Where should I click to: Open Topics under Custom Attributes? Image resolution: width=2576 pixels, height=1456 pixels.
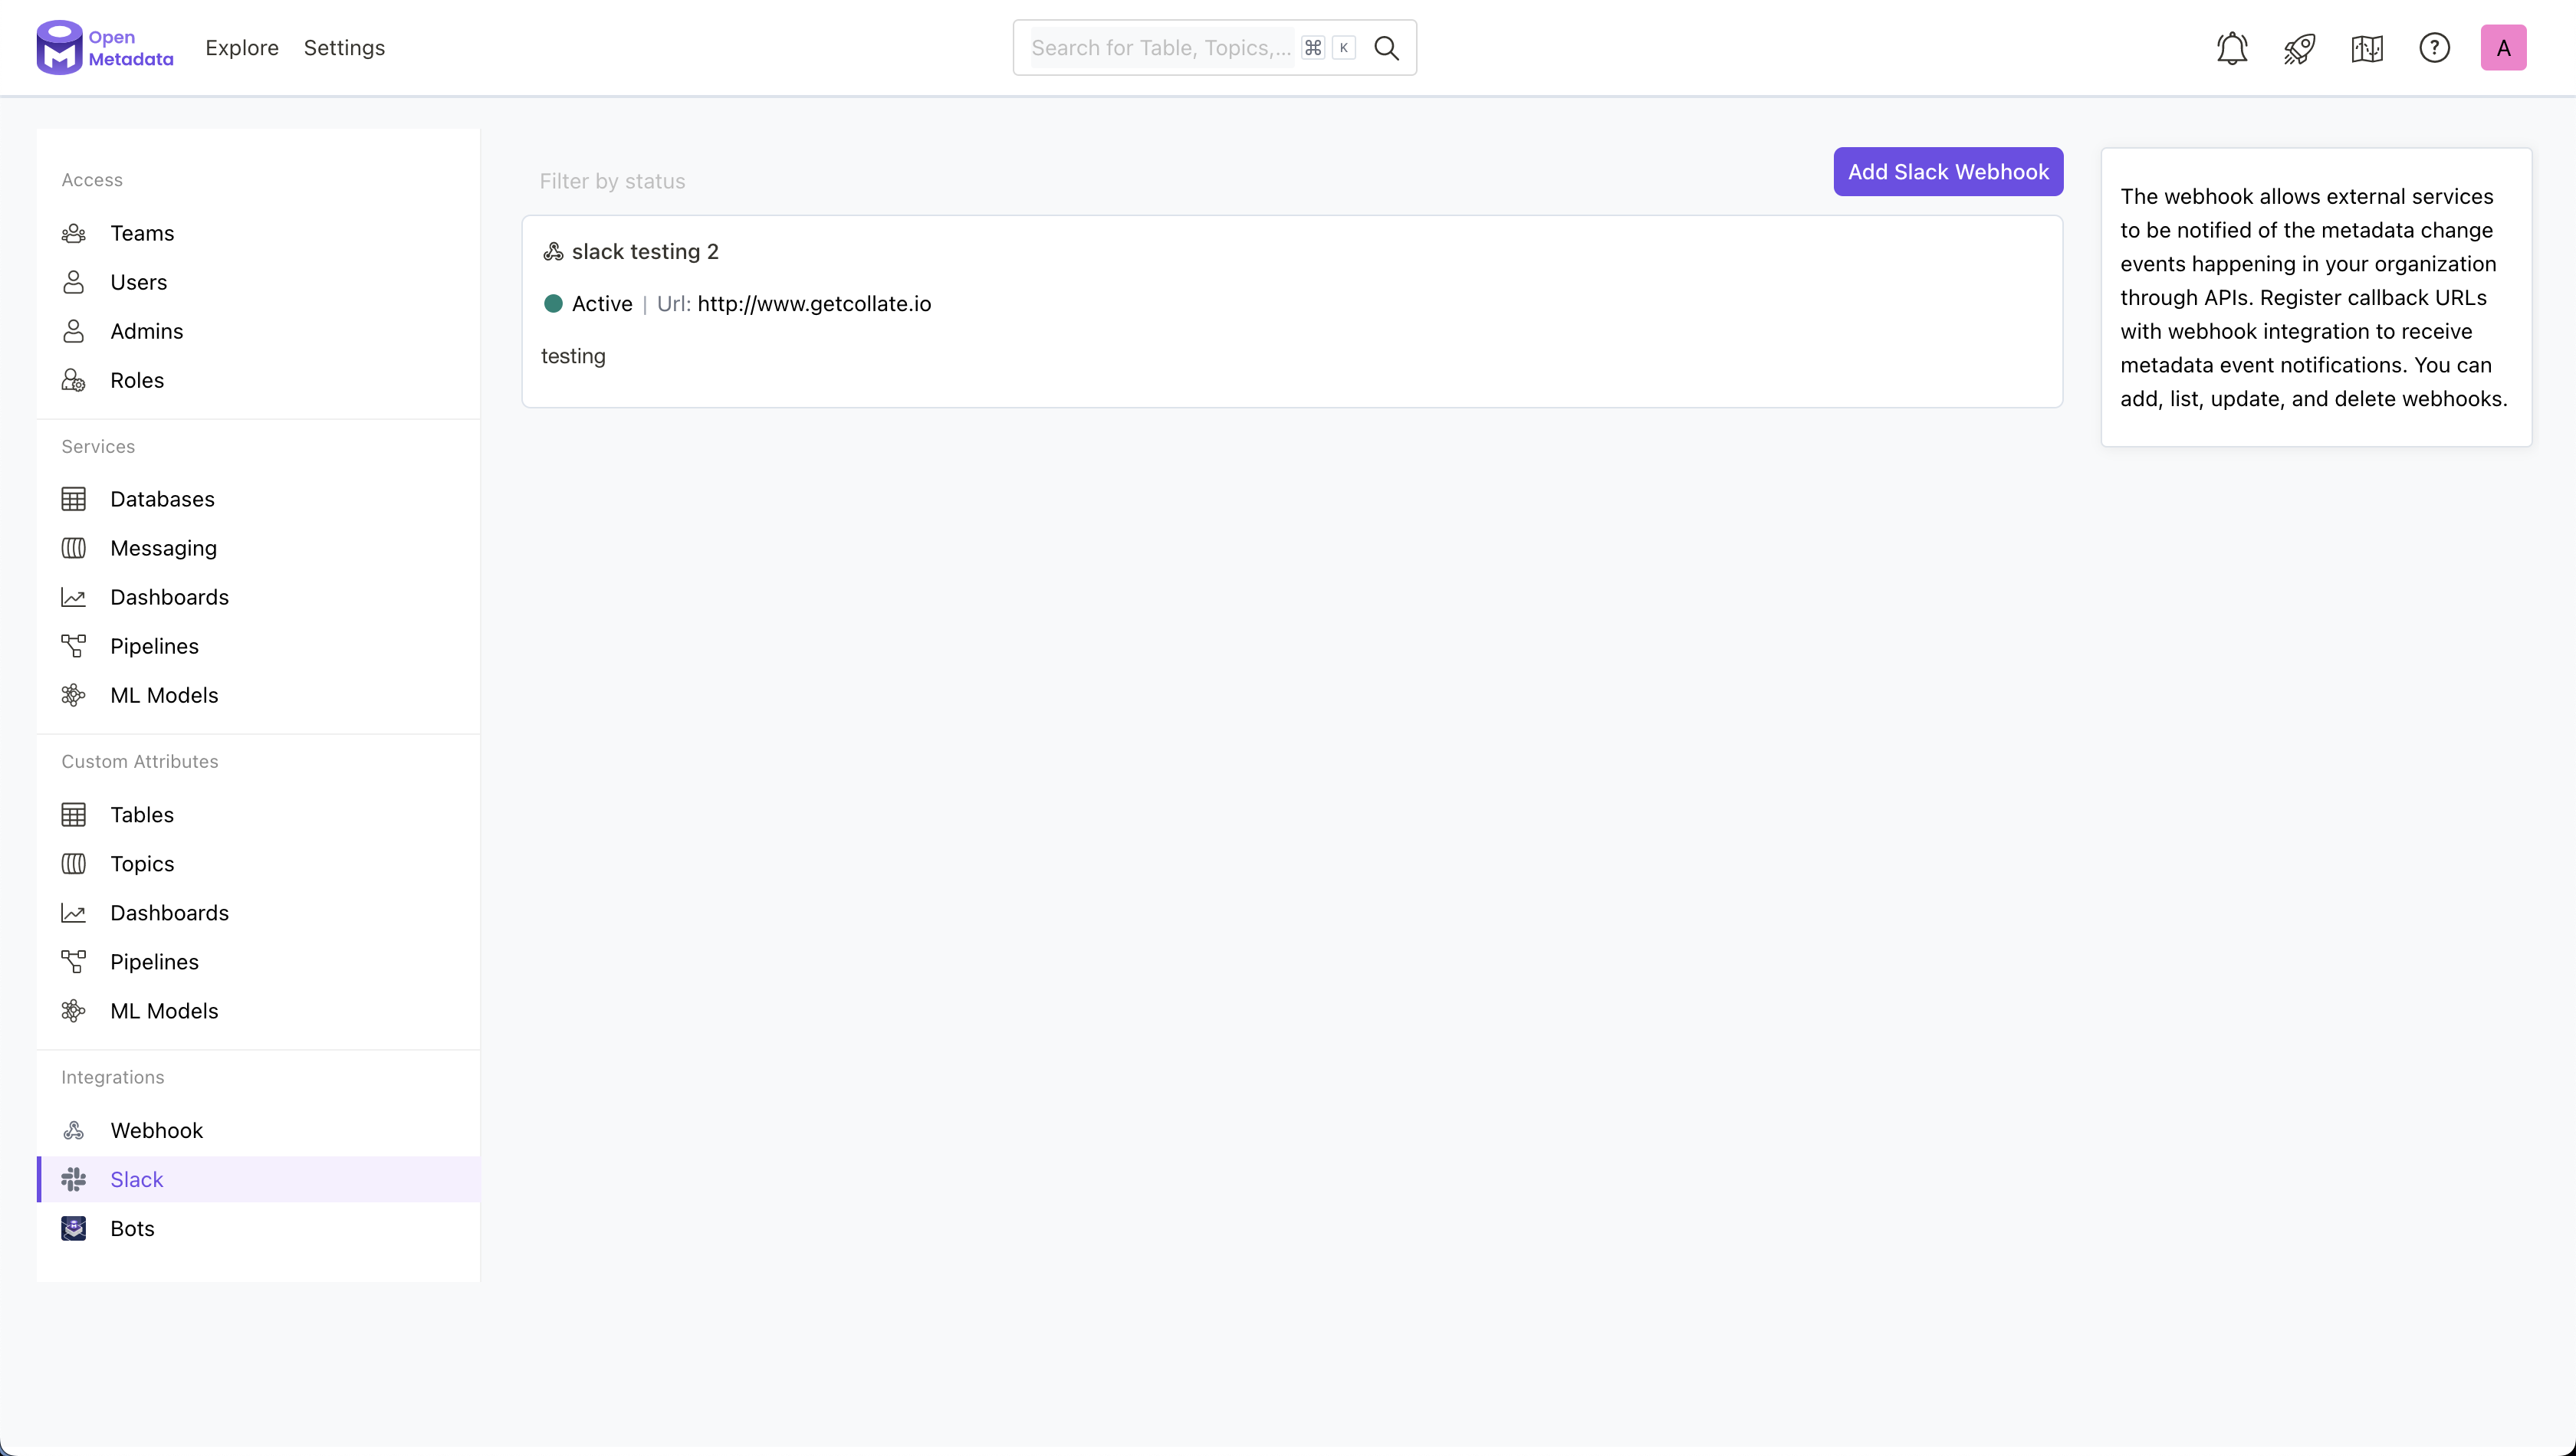(142, 863)
